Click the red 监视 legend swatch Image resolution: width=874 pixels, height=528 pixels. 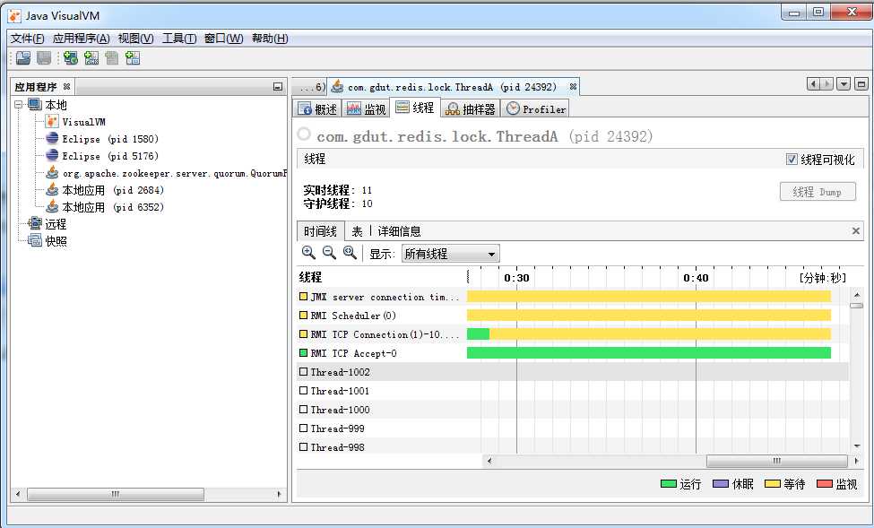pyautogui.click(x=825, y=483)
